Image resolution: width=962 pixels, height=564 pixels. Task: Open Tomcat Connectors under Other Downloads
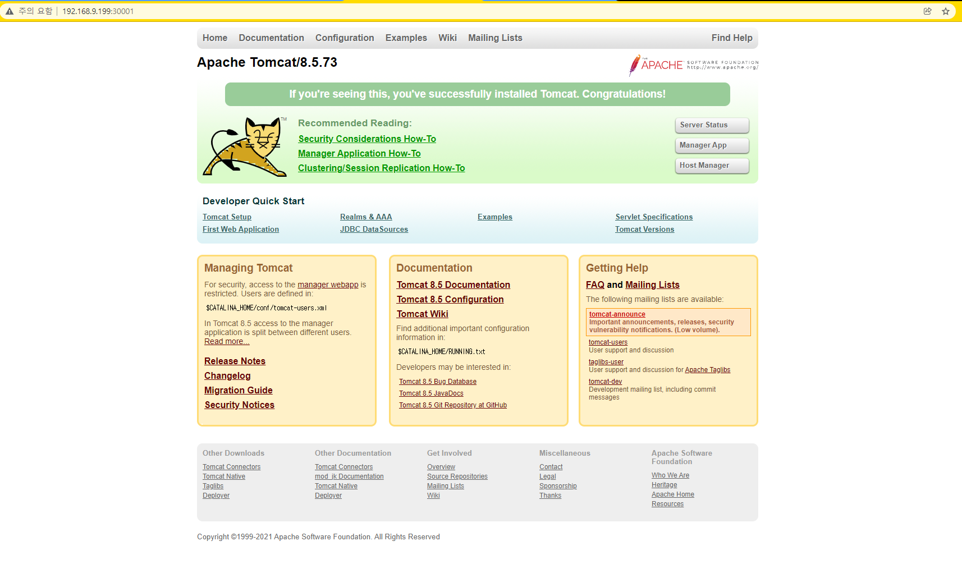(x=232, y=467)
